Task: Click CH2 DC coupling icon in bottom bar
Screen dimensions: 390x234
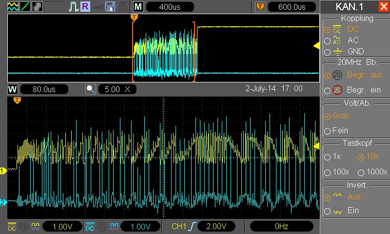Action: (x=90, y=227)
